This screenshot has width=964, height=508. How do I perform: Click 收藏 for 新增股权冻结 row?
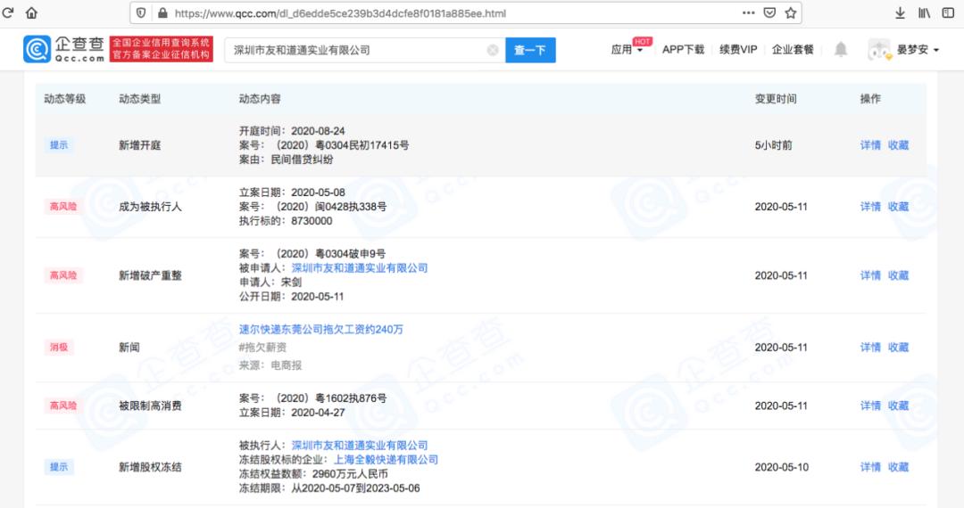(898, 467)
